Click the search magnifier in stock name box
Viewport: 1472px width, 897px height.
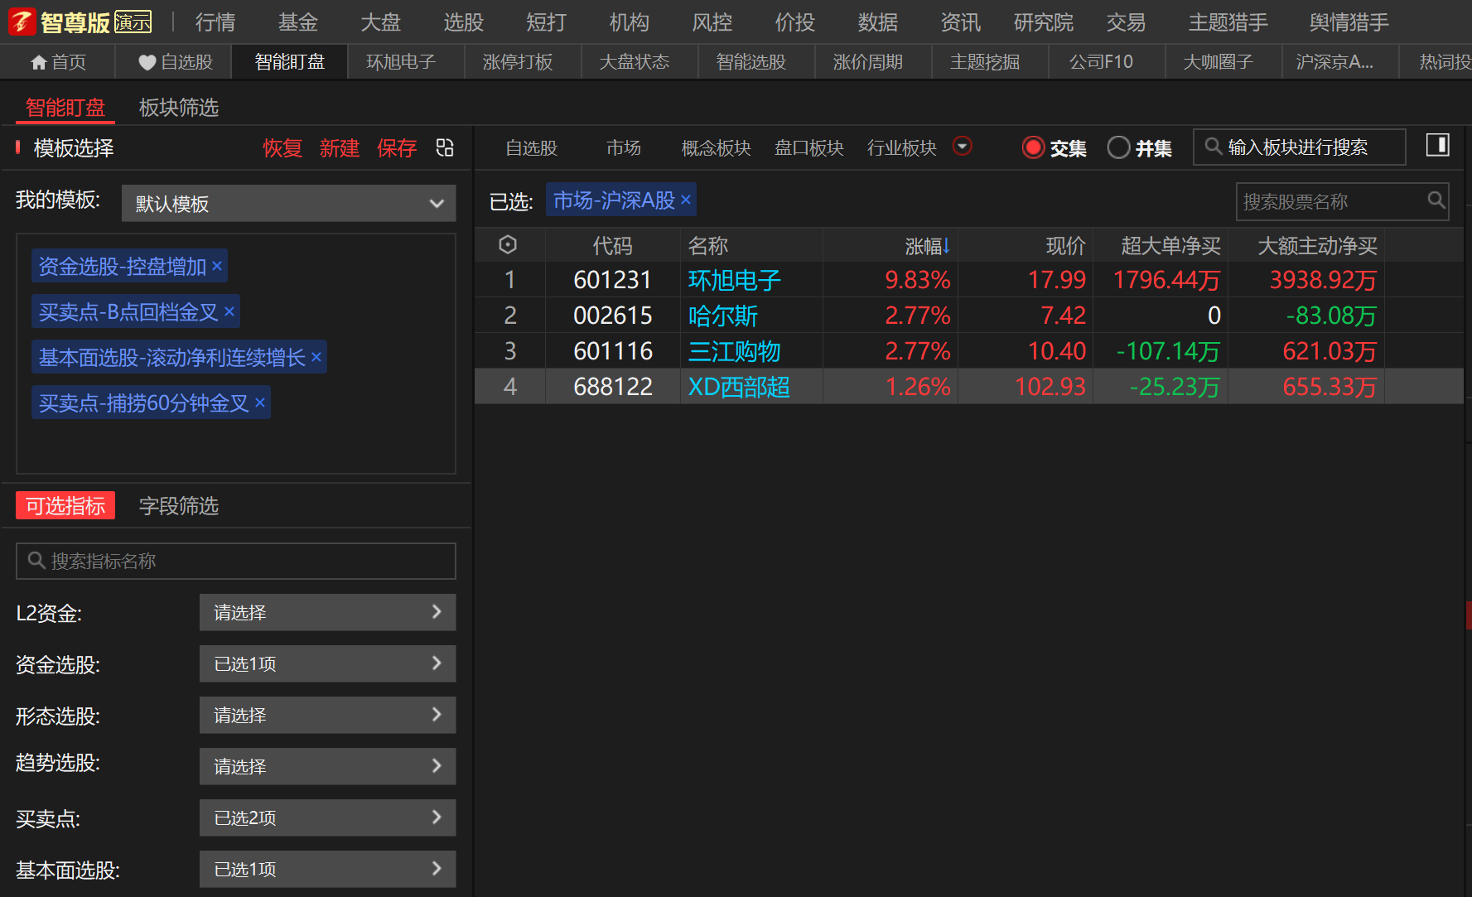1436,200
